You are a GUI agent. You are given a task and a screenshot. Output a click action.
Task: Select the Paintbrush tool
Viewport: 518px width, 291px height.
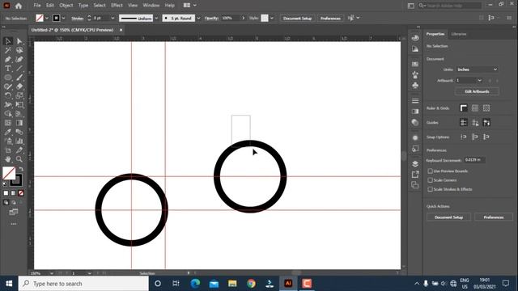tap(19, 78)
